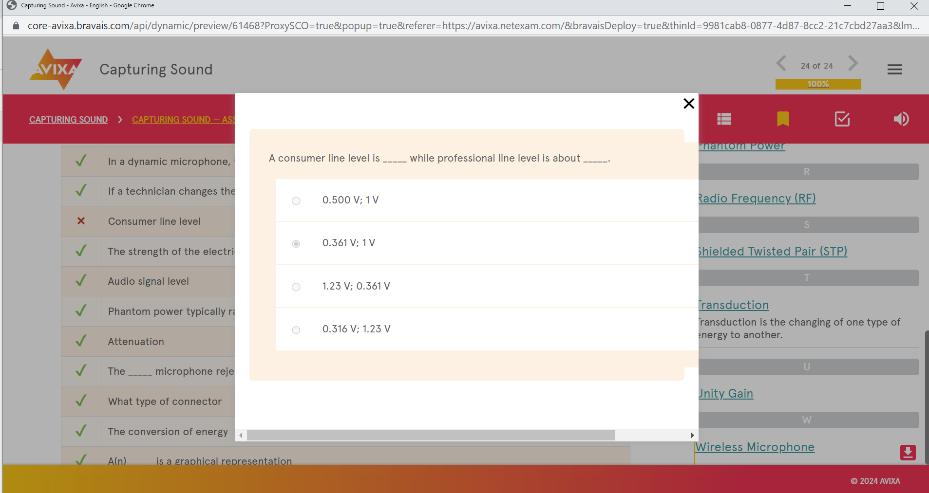Choose the 0.316 V; 1.23 V answer
Image resolution: width=929 pixels, height=493 pixels.
click(x=296, y=330)
